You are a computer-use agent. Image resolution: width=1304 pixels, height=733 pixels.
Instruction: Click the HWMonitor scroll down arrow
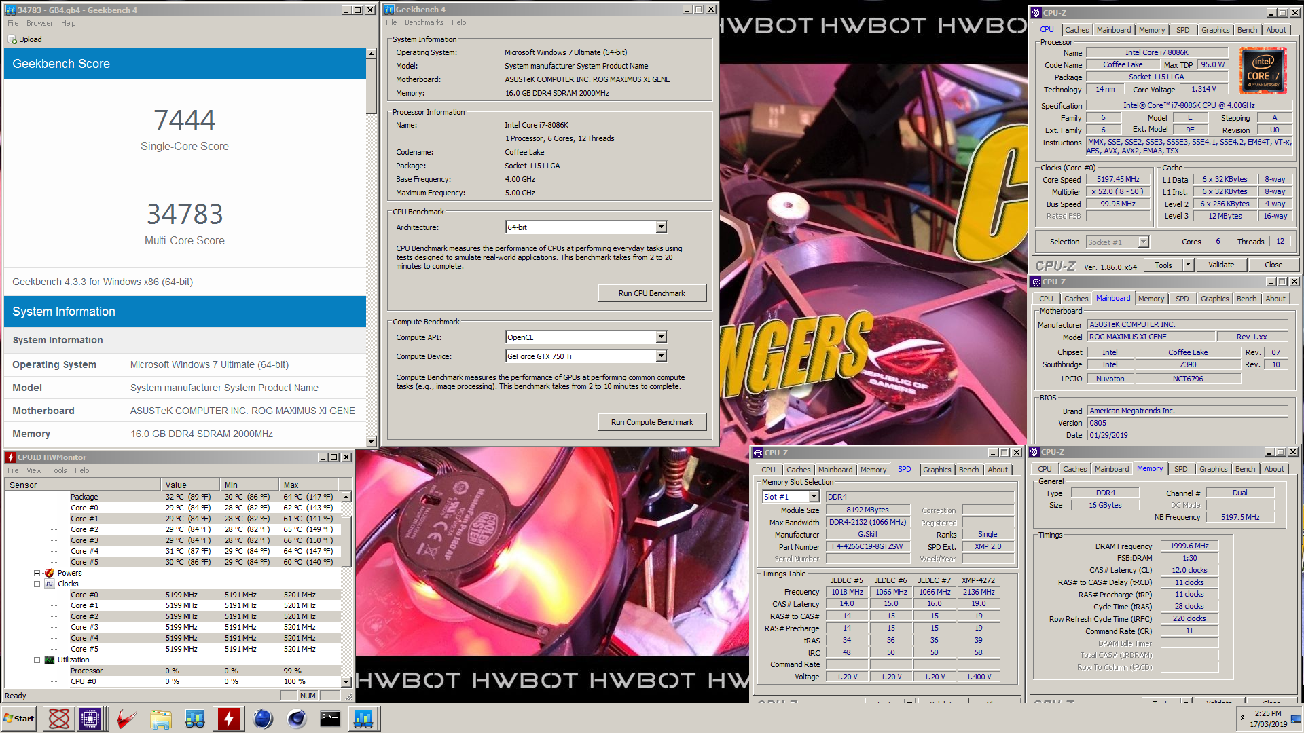click(x=346, y=682)
